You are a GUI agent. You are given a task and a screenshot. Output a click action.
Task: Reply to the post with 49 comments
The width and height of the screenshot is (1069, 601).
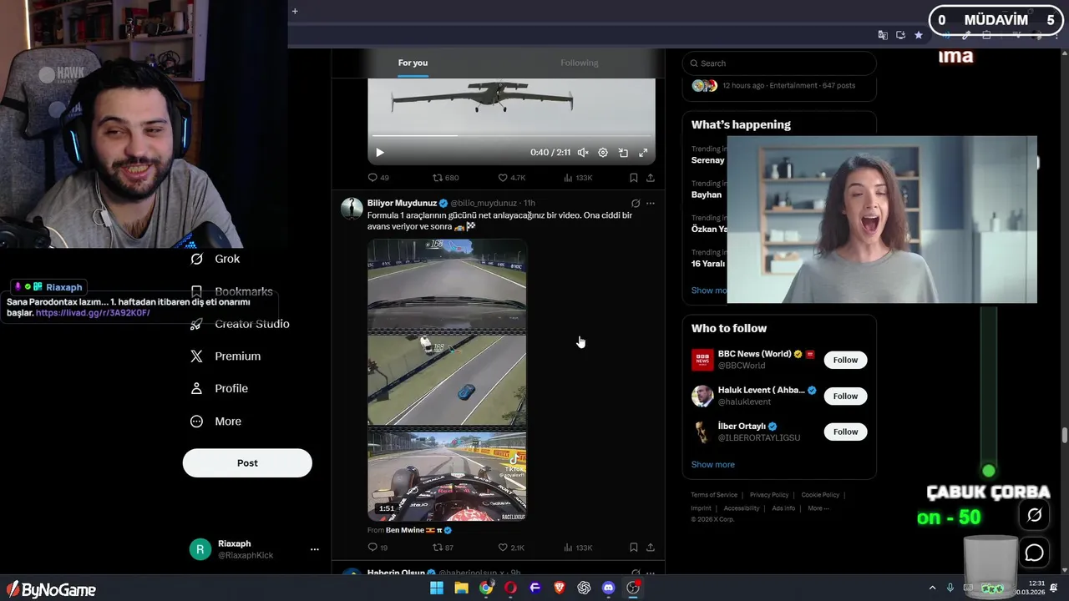378,178
